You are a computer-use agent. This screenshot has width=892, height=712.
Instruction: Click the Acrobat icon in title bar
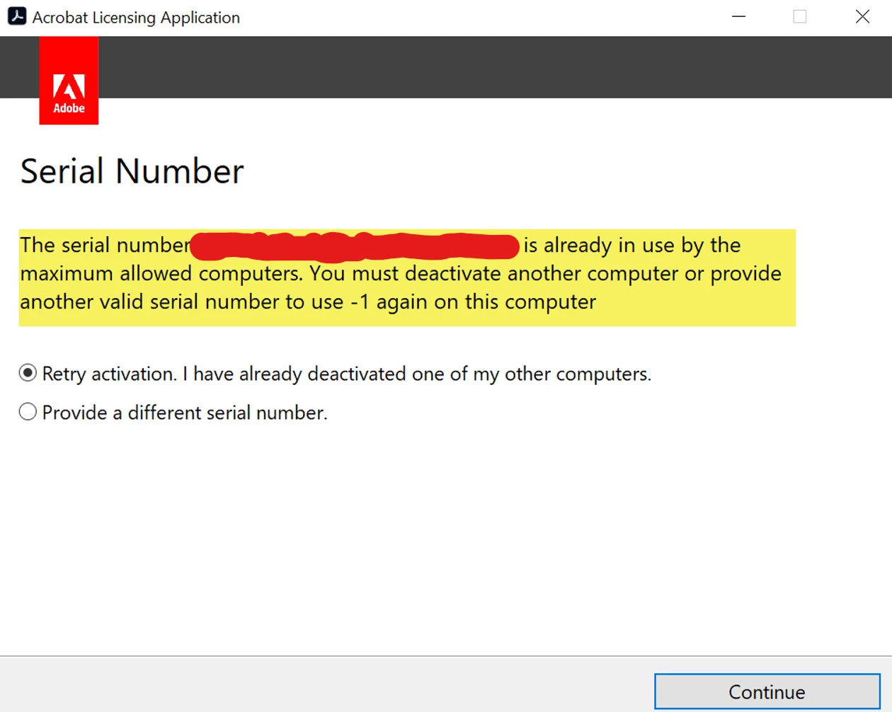[17, 16]
